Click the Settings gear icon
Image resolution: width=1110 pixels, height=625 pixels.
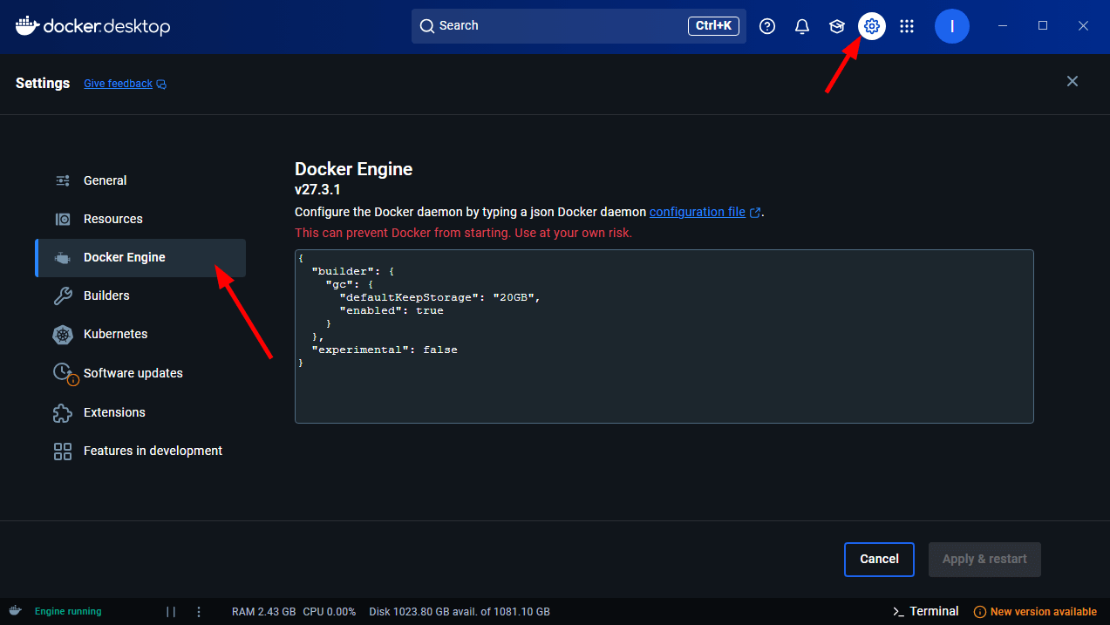(871, 25)
